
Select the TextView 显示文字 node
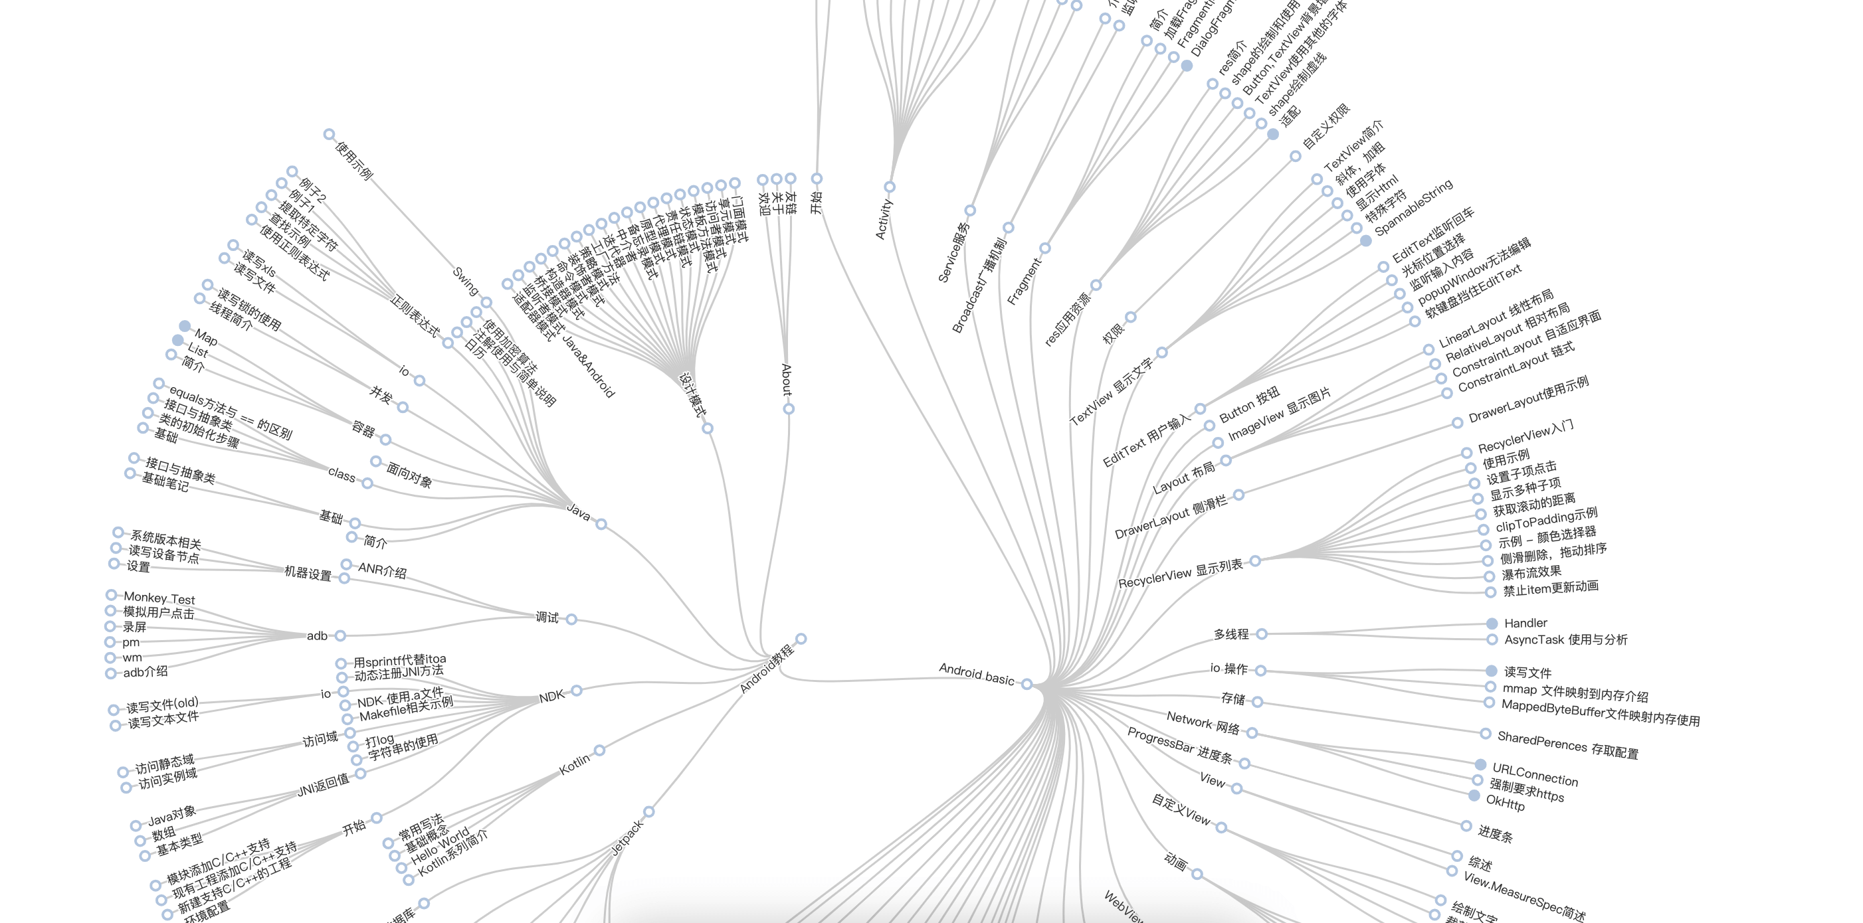tap(1161, 353)
